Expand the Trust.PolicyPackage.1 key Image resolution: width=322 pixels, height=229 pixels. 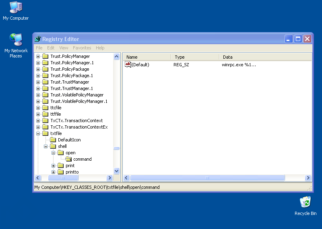[38, 76]
